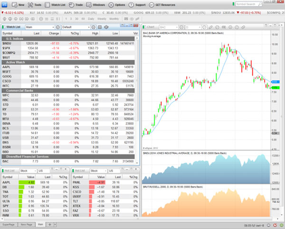Click the stacked bars icon after Monthly
The height and width of the screenshot is (229, 285).
(126, 19)
